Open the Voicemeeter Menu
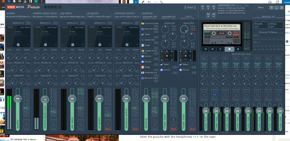Screen dimensions: 290x141 coord(261,8)
